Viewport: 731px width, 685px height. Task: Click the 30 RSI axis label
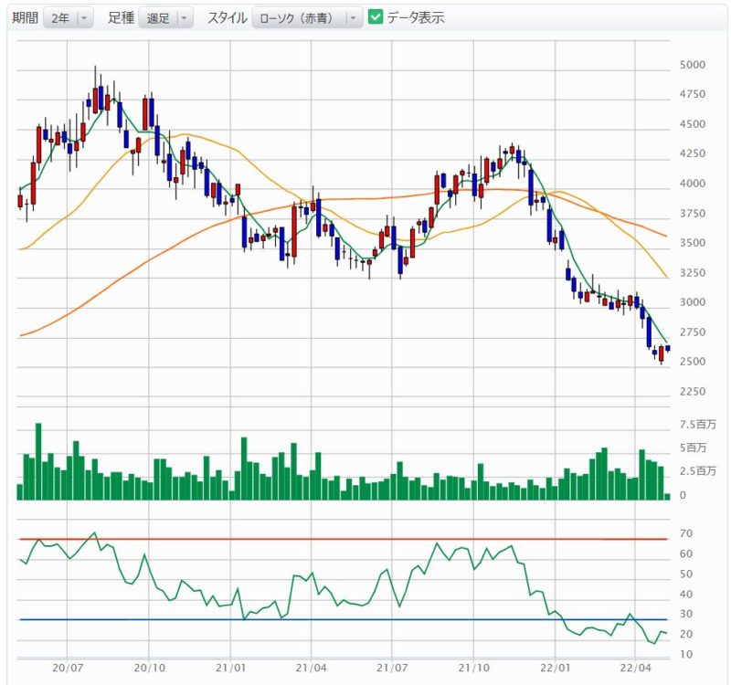[x=686, y=614]
